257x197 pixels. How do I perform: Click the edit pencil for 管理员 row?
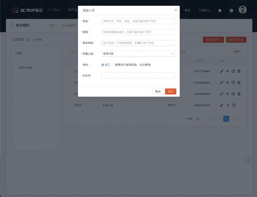pos(222,105)
